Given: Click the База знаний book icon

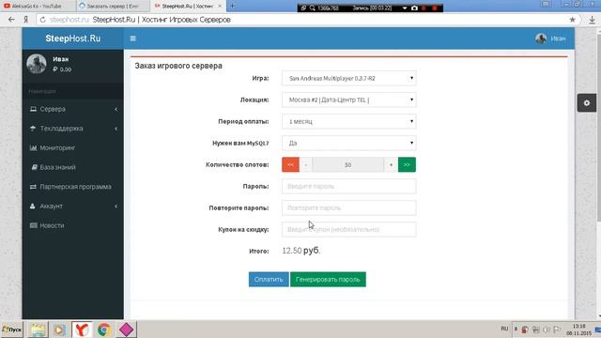Looking at the screenshot, I should [x=34, y=167].
